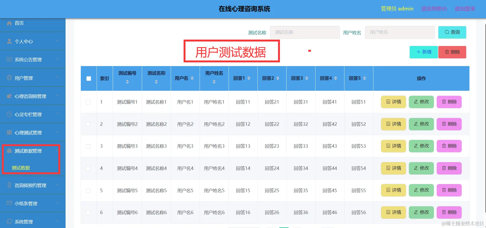Expand the 心理测试管理 menu chevron

57,132
